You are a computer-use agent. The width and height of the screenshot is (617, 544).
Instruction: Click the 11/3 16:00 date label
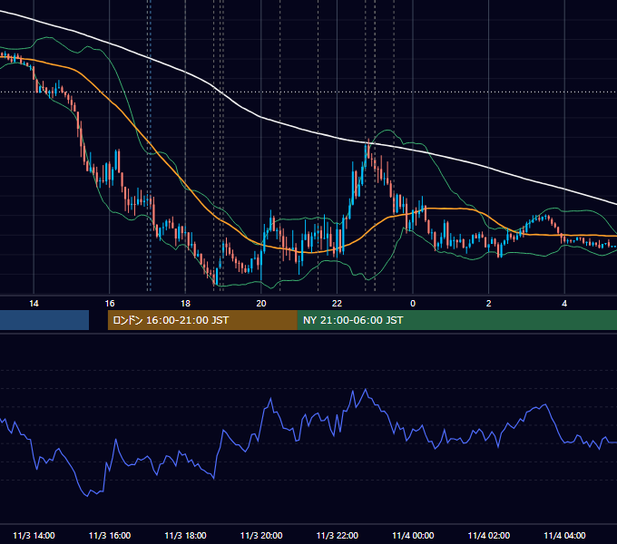click(110, 535)
